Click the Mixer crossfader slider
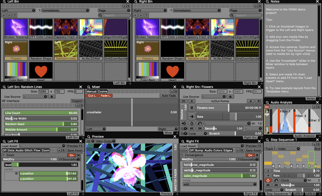Screen dimensions: 322x196 131,112
